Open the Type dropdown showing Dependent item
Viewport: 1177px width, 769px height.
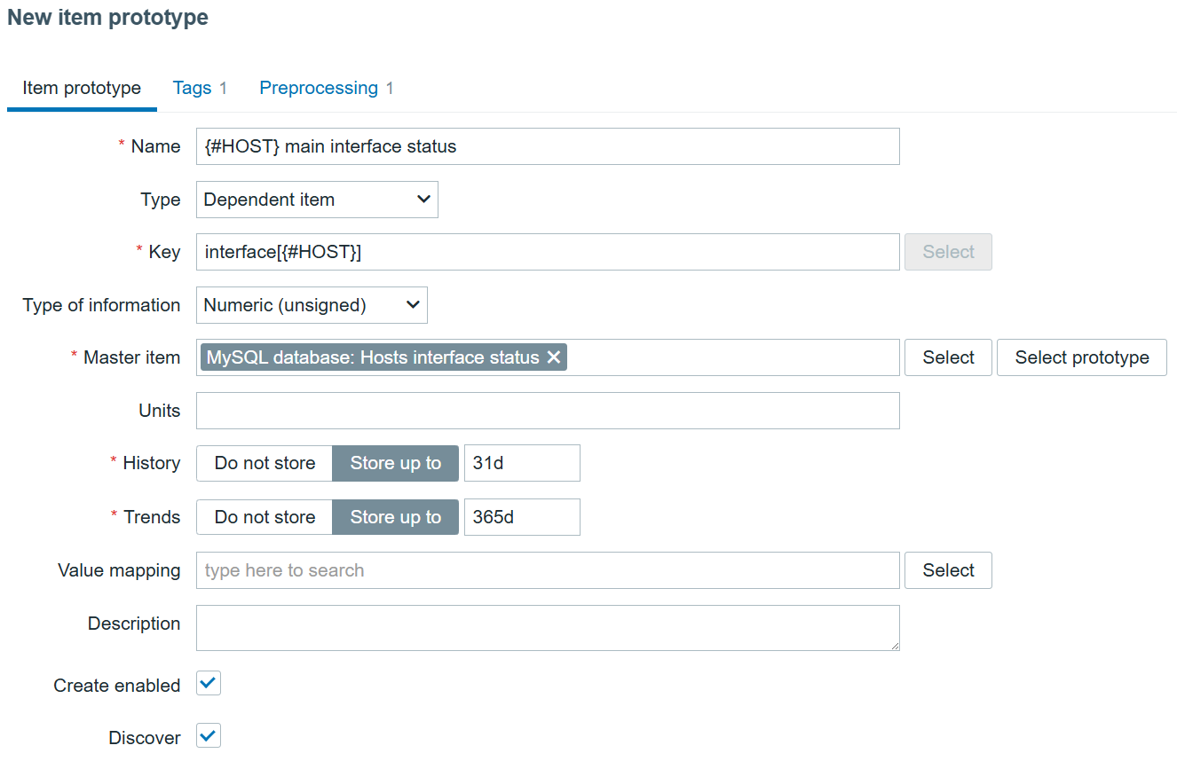tap(317, 200)
